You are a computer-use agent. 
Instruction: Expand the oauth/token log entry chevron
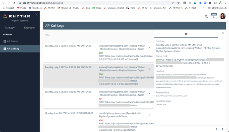[149, 48]
